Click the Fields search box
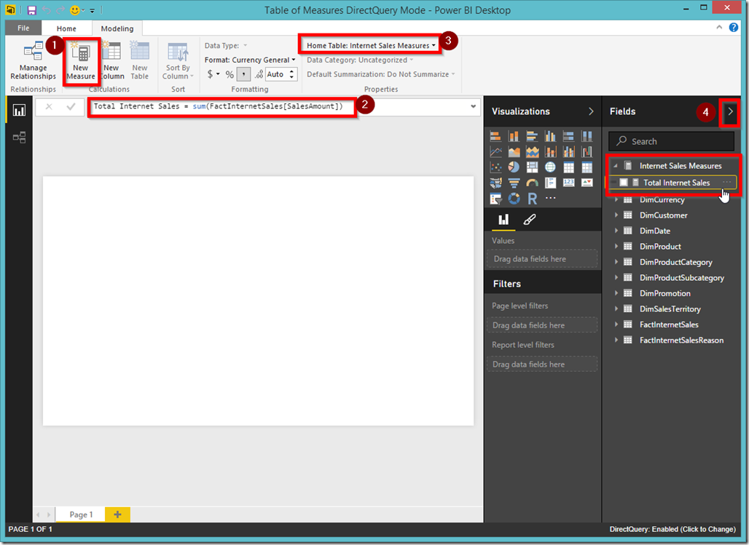Image resolution: width=749 pixels, height=545 pixels. [x=671, y=141]
